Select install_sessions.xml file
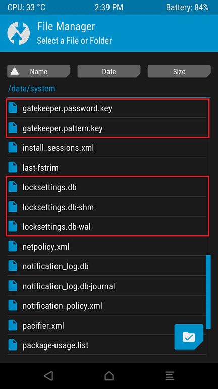 [x=106, y=148]
